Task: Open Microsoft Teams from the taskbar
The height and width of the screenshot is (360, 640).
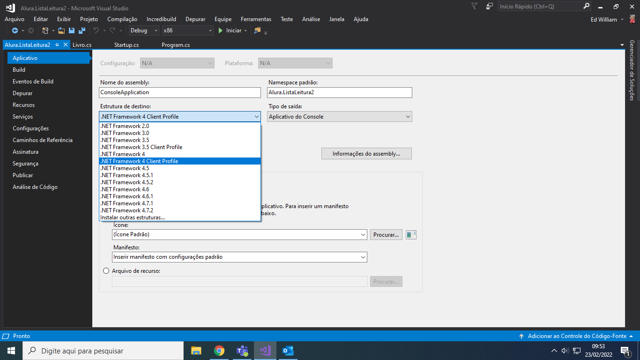Action: [242, 351]
